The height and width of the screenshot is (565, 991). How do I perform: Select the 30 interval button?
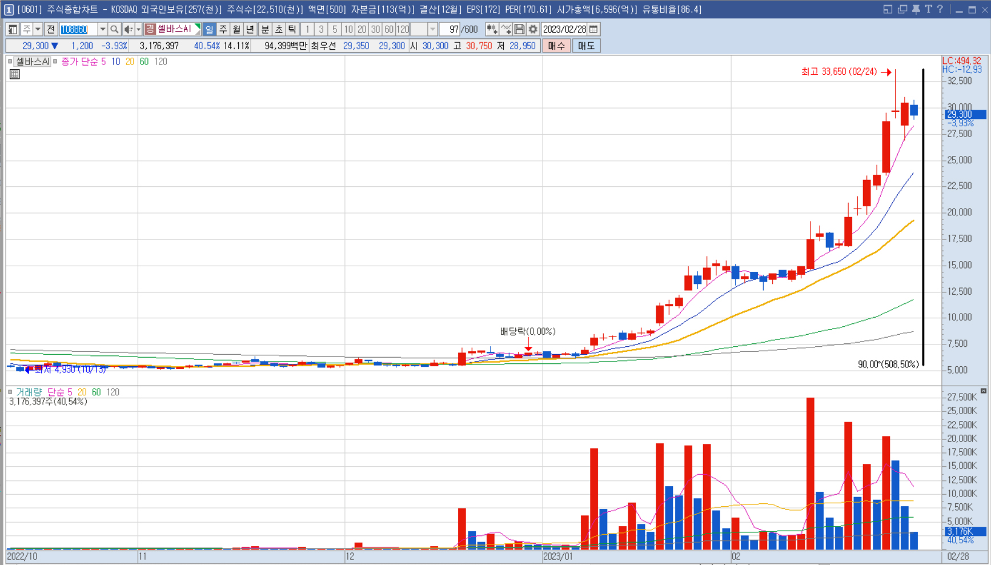pos(375,29)
